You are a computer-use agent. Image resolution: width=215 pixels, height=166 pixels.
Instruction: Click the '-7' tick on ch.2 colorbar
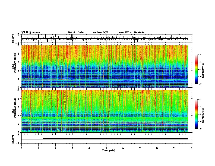[x=200, y=129]
